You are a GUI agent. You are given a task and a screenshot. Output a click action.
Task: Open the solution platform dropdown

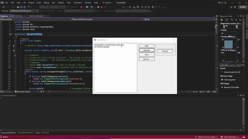coord(58,7)
